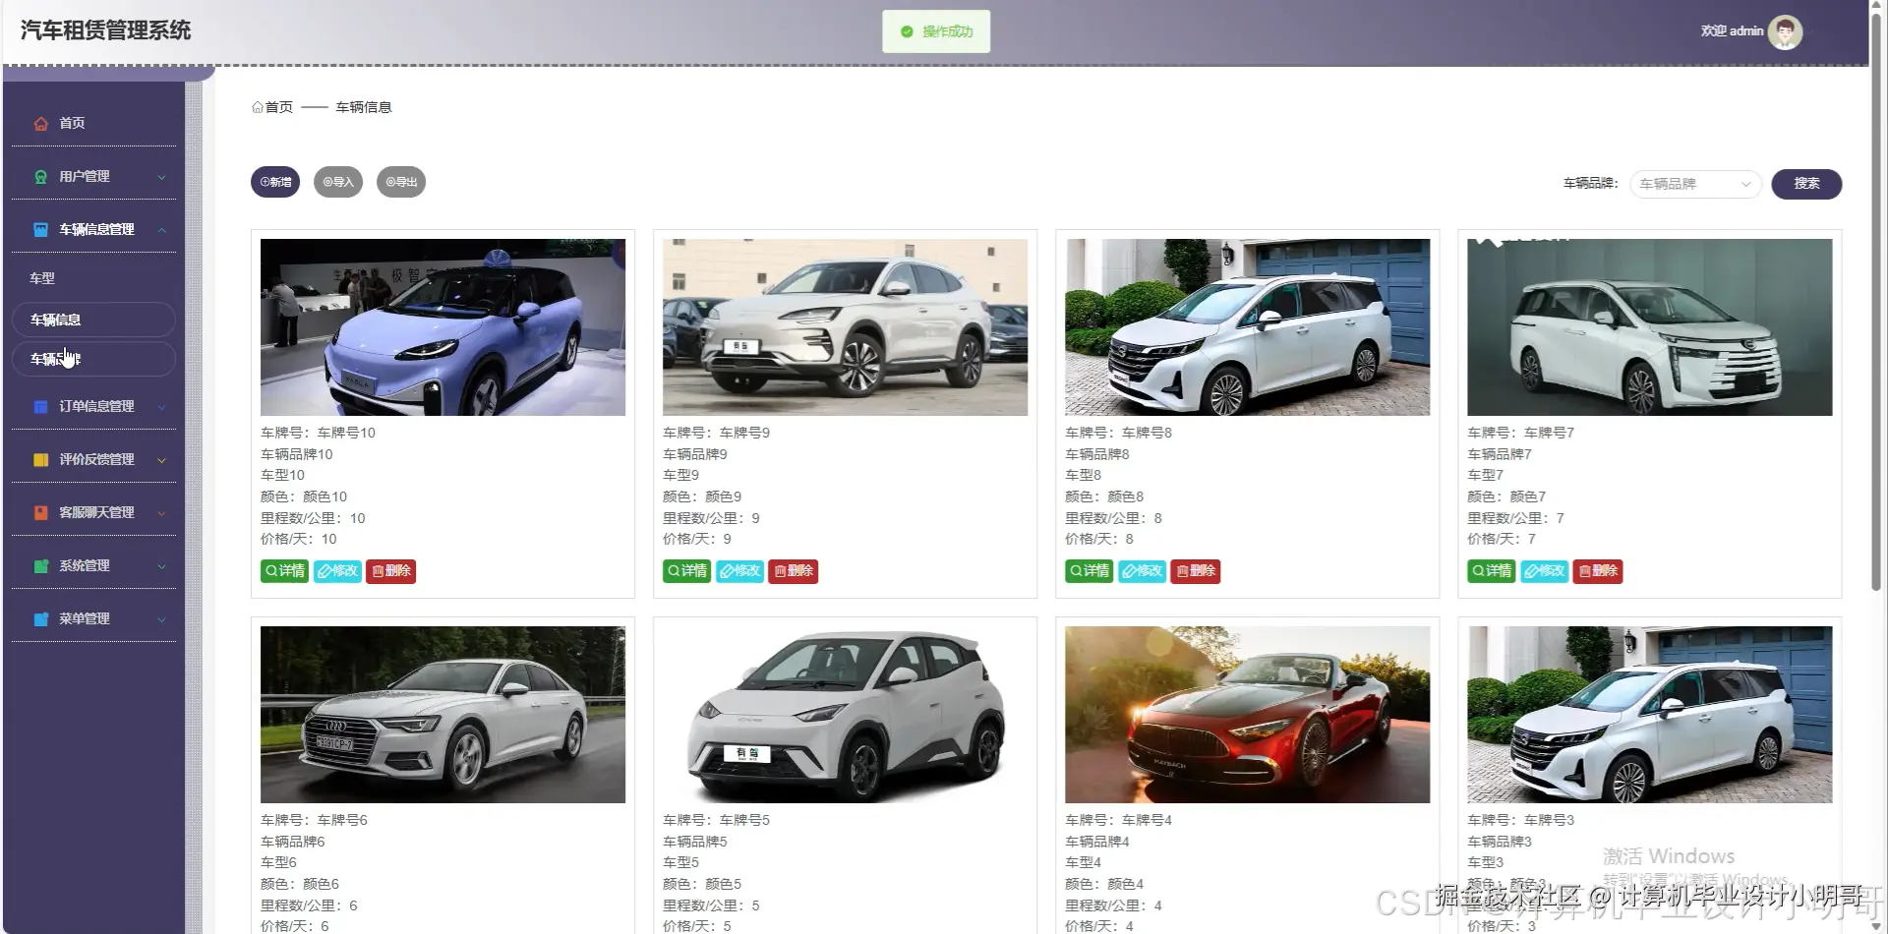Go to 首页 via the breadcrumb
Viewport: 1888px width, 934px height.
pyautogui.click(x=272, y=107)
